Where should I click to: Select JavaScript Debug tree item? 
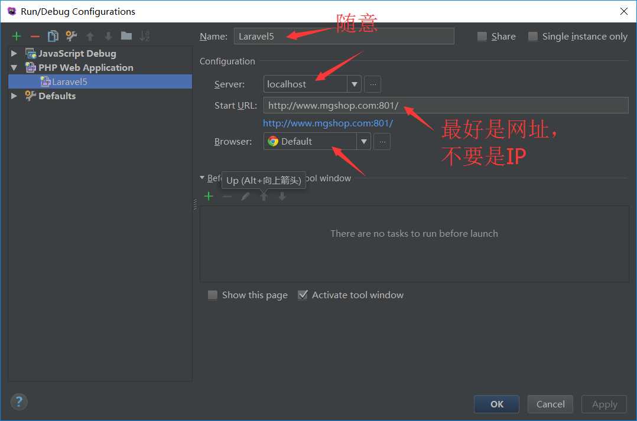pyautogui.click(x=77, y=54)
